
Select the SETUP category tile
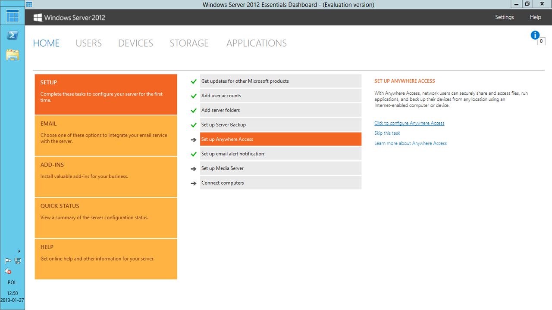(106, 94)
